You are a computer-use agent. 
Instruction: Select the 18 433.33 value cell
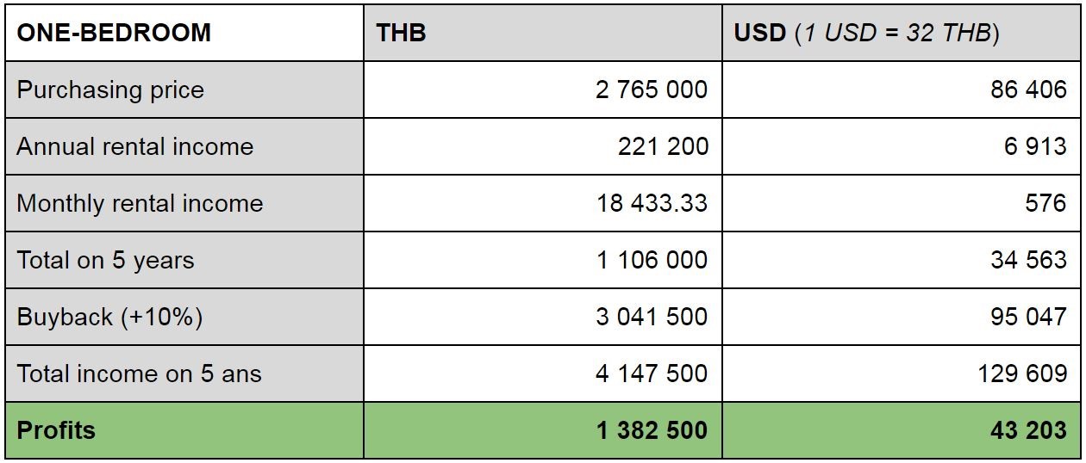coord(543,203)
